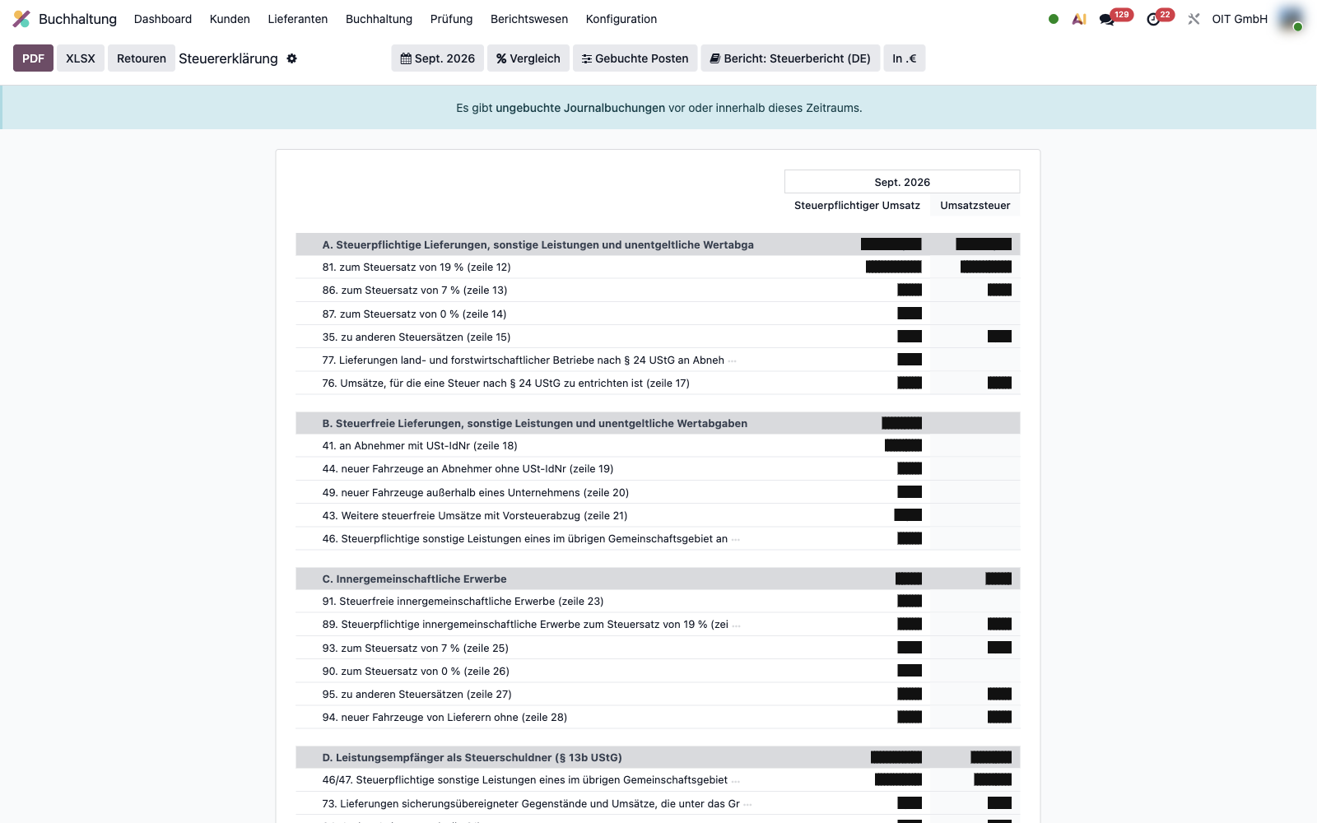Open activities clock icon with 22 badge

coord(1154,19)
